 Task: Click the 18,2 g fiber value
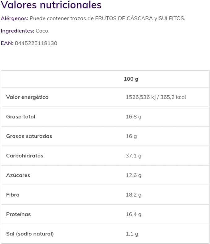coord(134,195)
